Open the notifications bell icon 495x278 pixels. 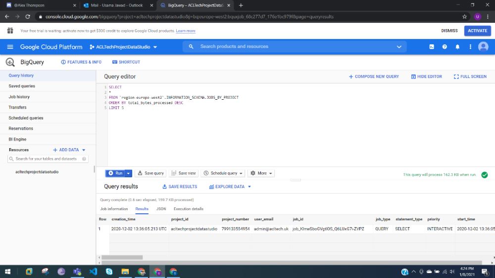click(x=457, y=47)
